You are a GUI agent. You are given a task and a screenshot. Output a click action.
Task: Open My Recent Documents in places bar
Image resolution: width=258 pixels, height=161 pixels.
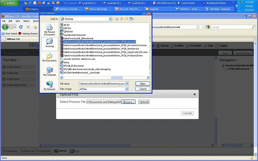(x=49, y=29)
